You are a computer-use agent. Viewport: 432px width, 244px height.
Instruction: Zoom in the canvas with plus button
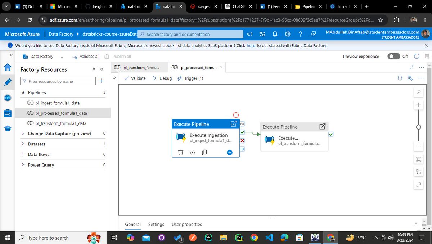419,105
